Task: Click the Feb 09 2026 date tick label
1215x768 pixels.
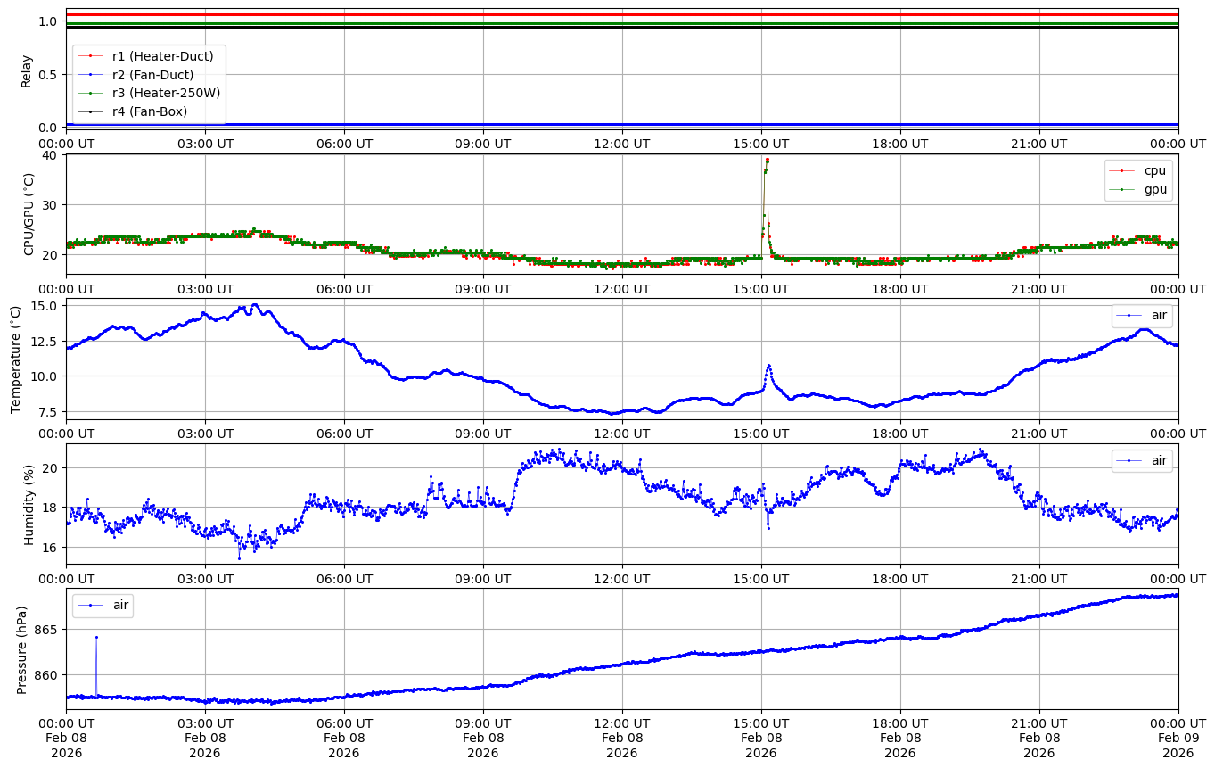Action: point(1178,738)
